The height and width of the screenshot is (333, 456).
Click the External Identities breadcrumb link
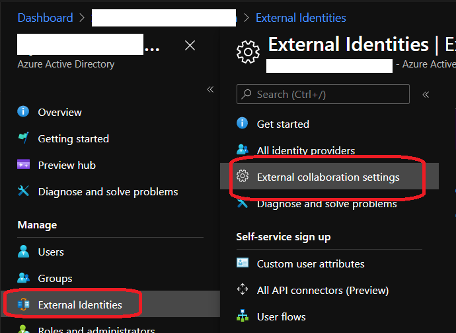pos(301,18)
